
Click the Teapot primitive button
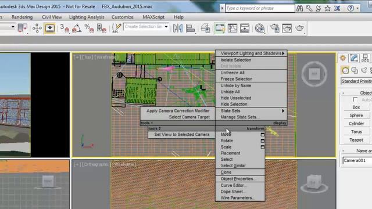tap(356, 140)
